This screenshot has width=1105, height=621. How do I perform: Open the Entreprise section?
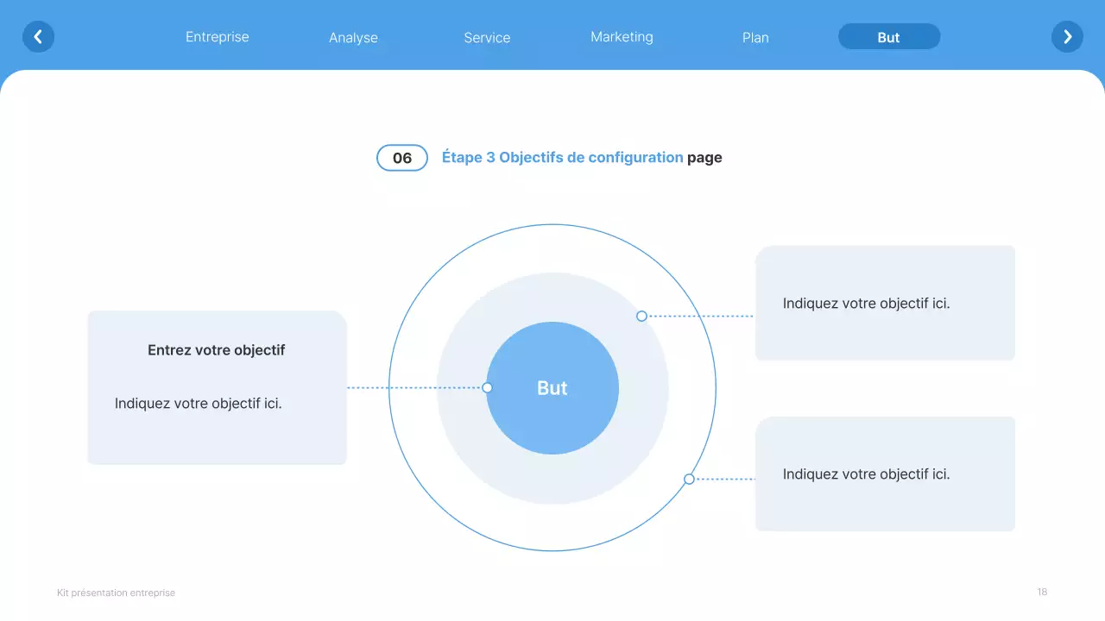[x=217, y=37]
